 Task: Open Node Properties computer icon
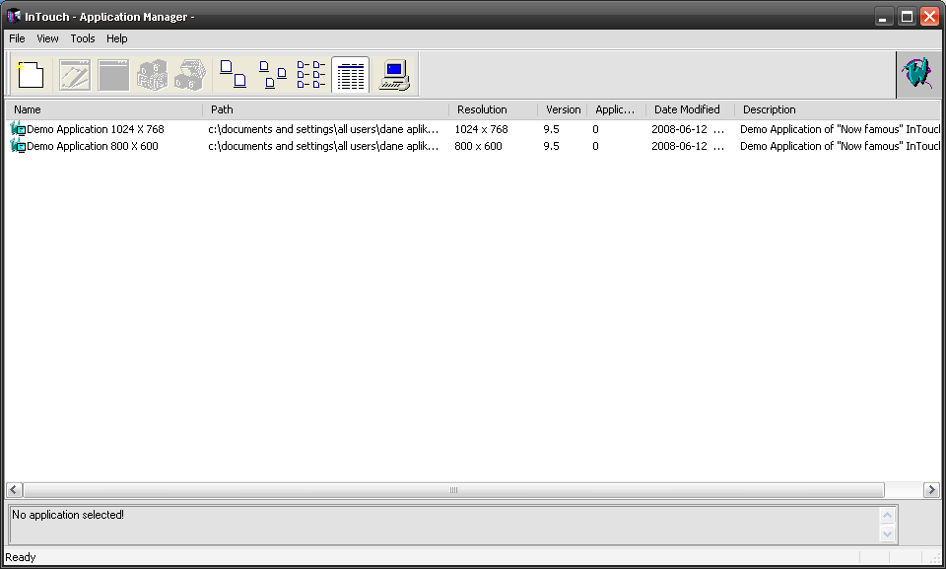tap(395, 75)
